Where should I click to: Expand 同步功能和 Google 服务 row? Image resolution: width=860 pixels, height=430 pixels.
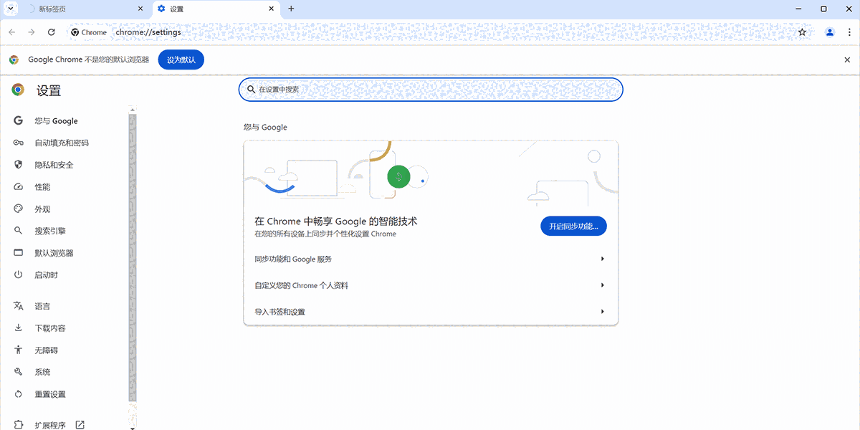pyautogui.click(x=430, y=258)
